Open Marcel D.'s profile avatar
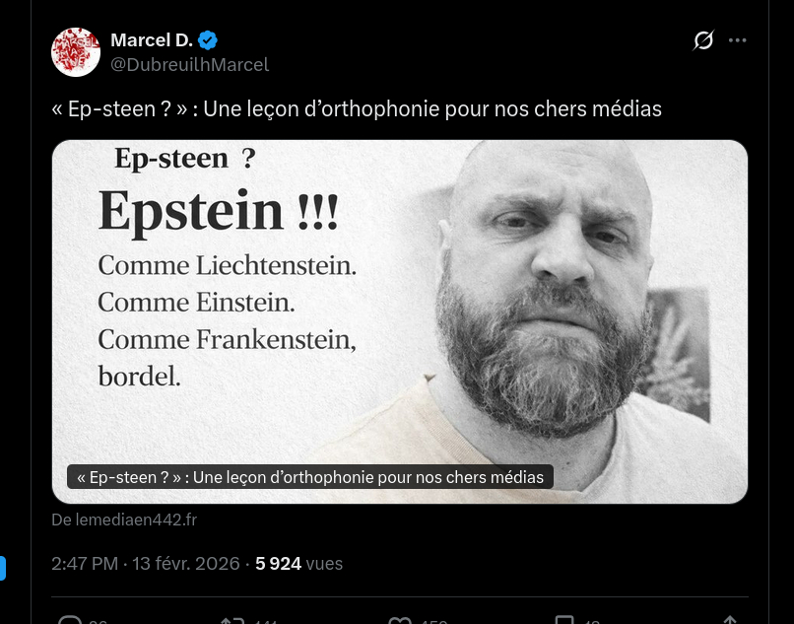The height and width of the screenshot is (624, 794). click(x=76, y=52)
